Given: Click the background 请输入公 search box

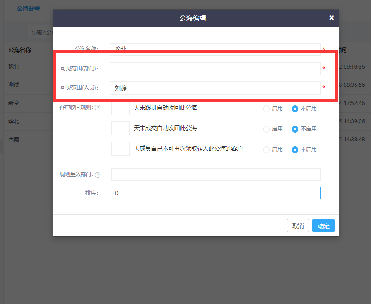Looking at the screenshot, I should [40, 32].
